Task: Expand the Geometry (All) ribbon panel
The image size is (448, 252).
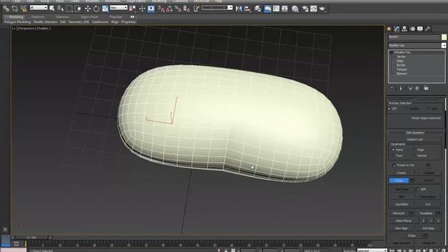Action: click(x=78, y=22)
